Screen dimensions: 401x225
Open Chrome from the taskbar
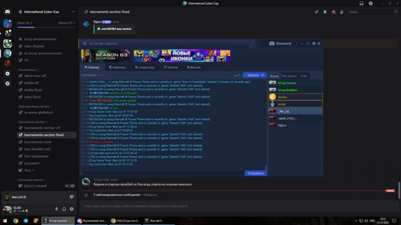16,221
